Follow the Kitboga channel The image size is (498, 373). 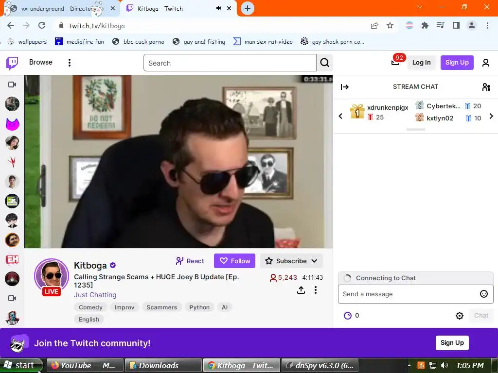[x=234, y=261]
